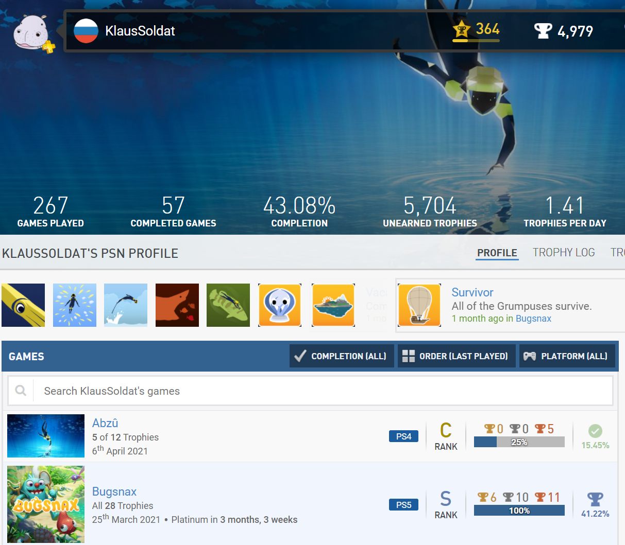Follow the Bugsnax link under Survivor

pos(533,319)
